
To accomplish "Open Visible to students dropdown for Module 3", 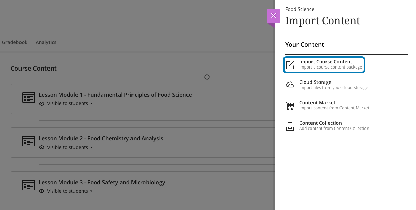I will (70, 191).
